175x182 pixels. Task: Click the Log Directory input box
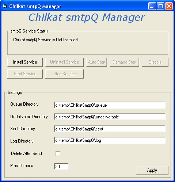110,140
